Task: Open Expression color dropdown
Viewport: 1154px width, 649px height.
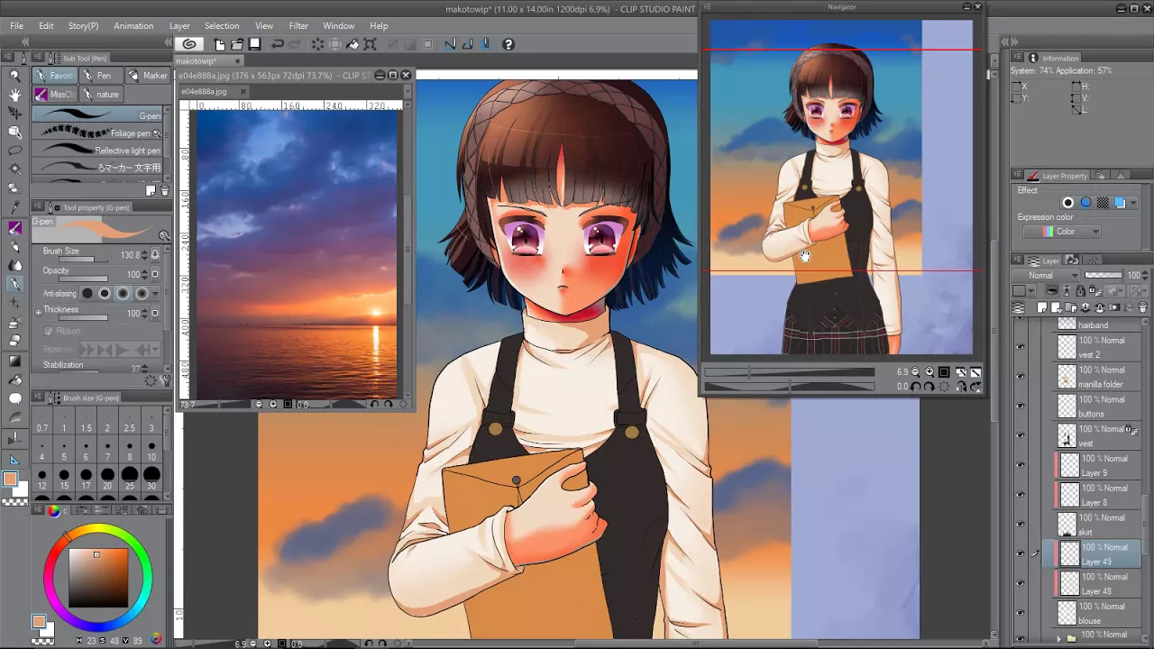Action: [1062, 232]
